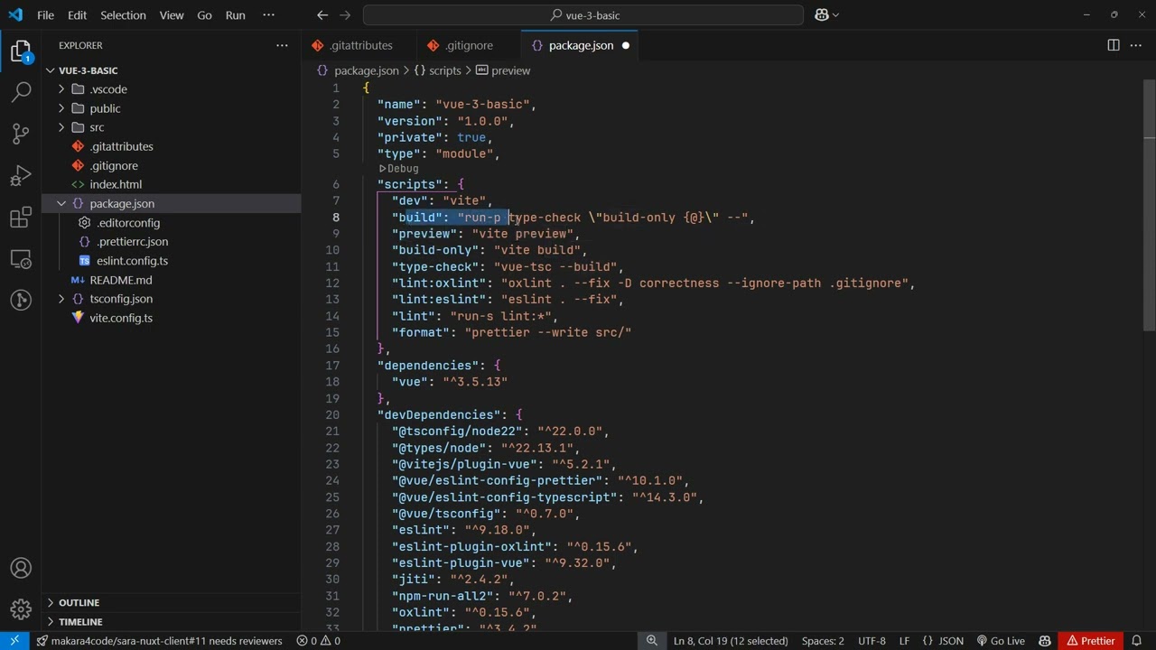The height and width of the screenshot is (650, 1156).
Task: Expand tsconfig.json nested files
Action: point(61,299)
